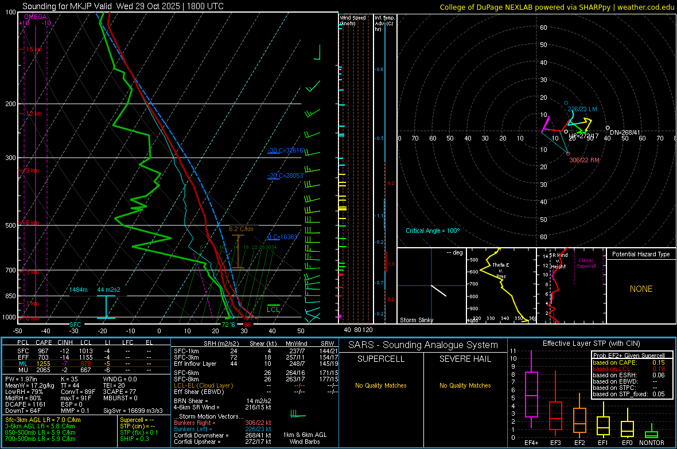Viewport: 677px width, 449px height.
Task: Select the SUPERCELL column heading
Action: [381, 359]
